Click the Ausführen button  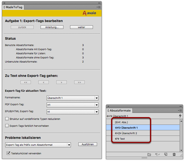(x=88, y=144)
